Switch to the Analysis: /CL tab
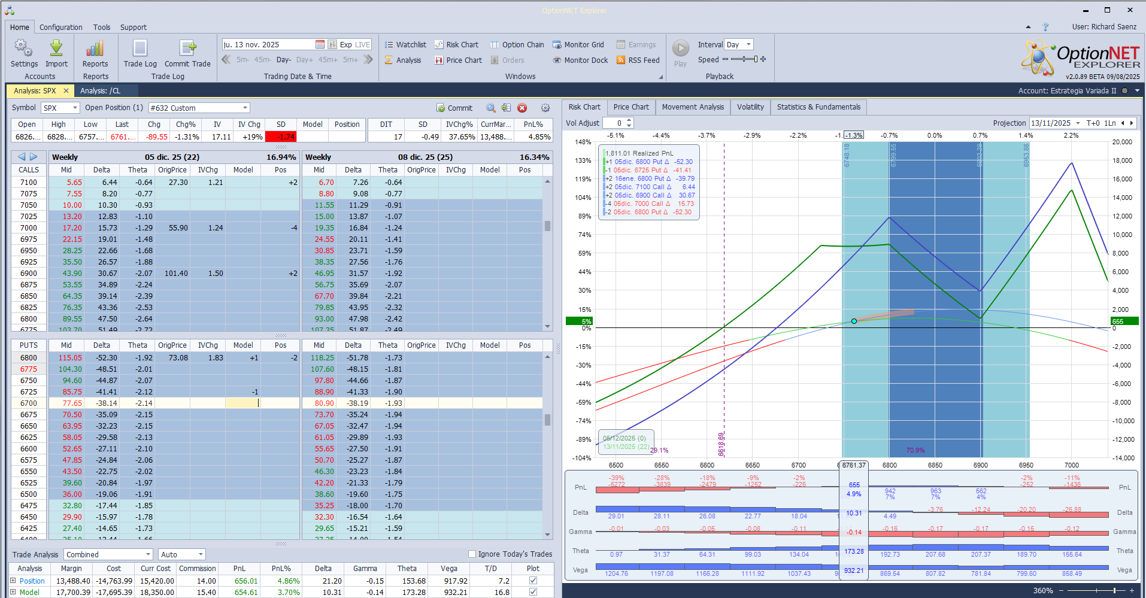Viewport: 1146px width, 598px height. click(x=101, y=91)
